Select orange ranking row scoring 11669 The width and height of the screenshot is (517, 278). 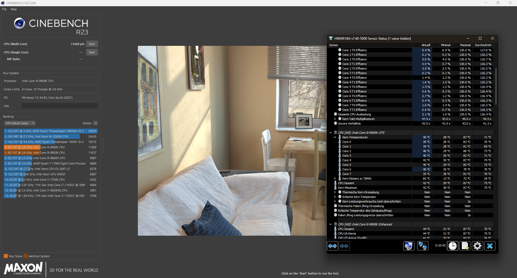click(51, 147)
